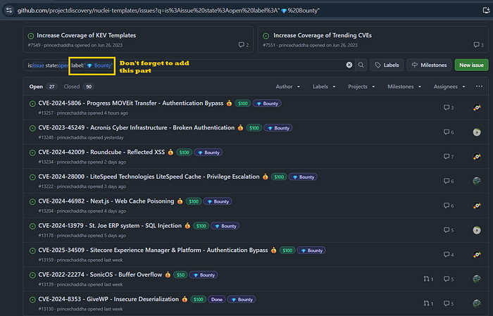Screen dimensions: 493x316
Task: Click princechaddha author on issue #13234
Action: click(71, 162)
